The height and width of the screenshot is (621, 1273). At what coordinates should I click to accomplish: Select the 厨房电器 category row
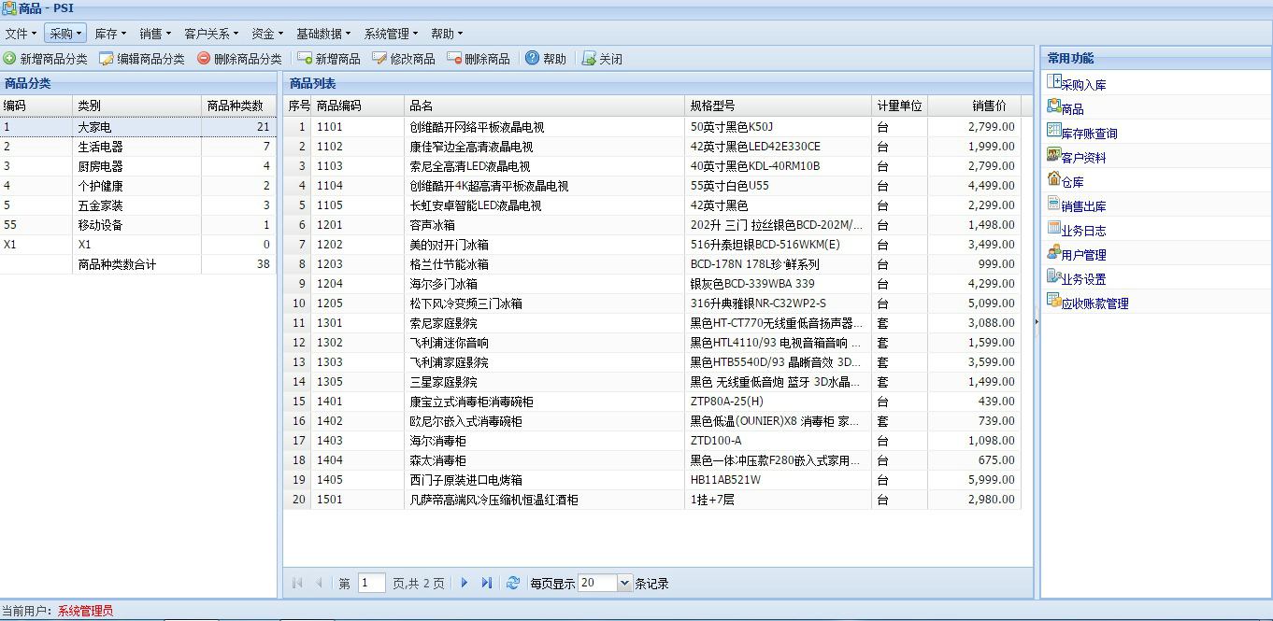tap(138, 166)
